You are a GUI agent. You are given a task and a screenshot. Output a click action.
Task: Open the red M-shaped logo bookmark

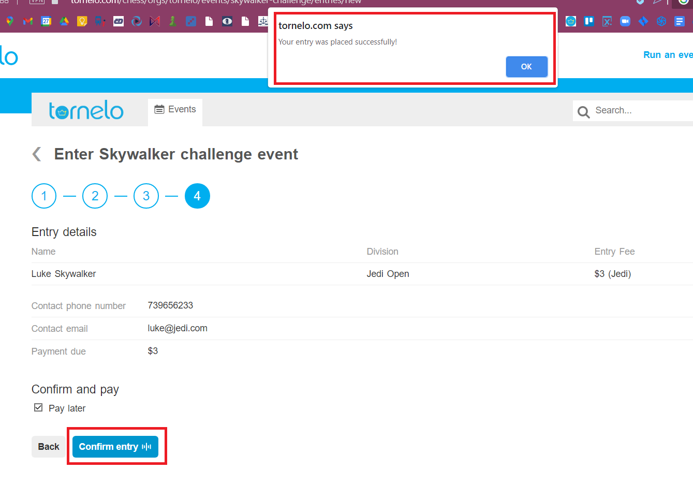(155, 21)
